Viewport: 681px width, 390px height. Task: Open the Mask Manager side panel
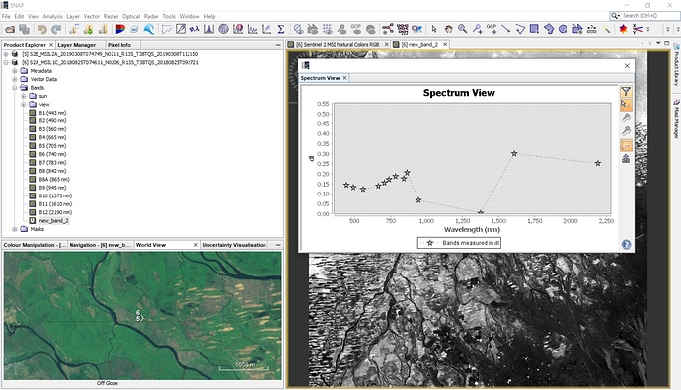676,118
